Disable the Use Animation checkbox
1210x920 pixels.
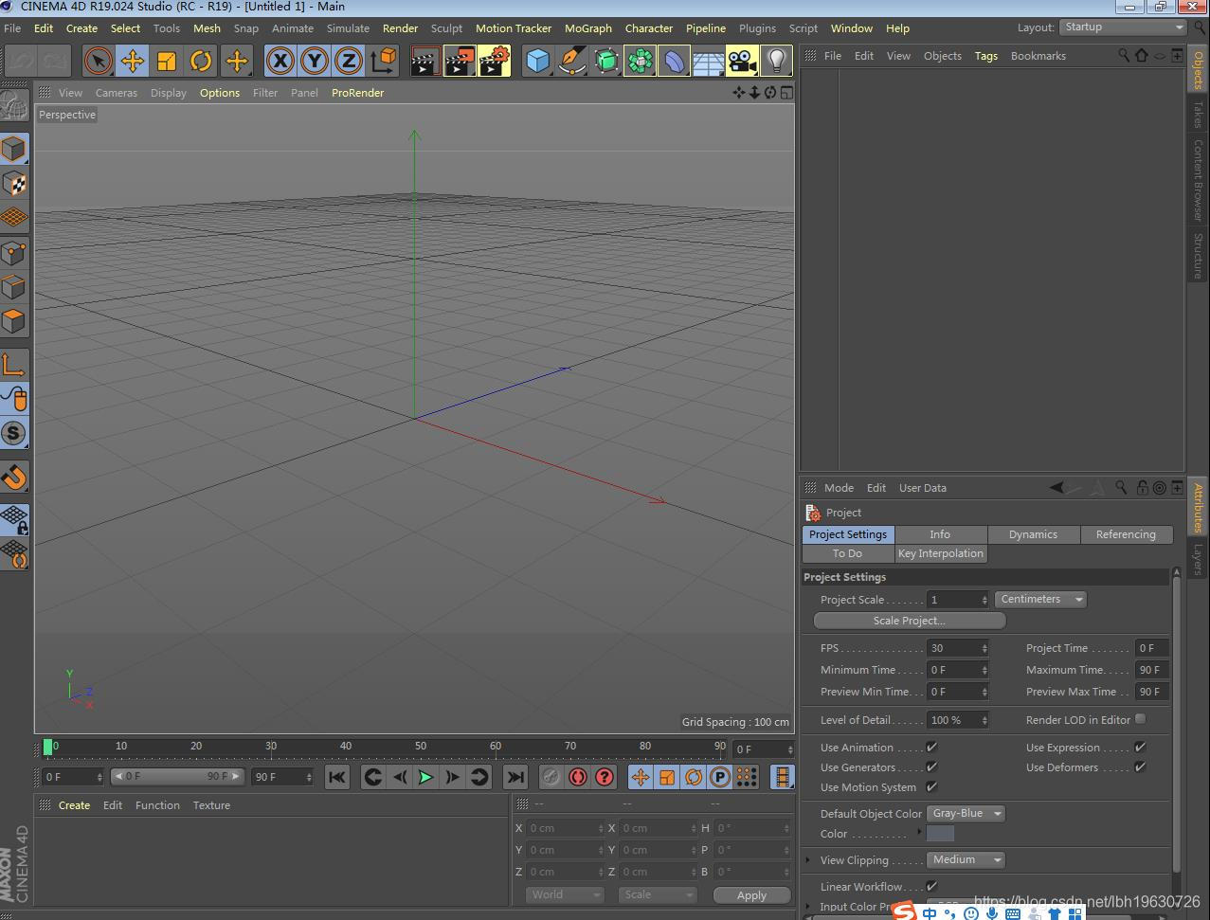pos(931,747)
